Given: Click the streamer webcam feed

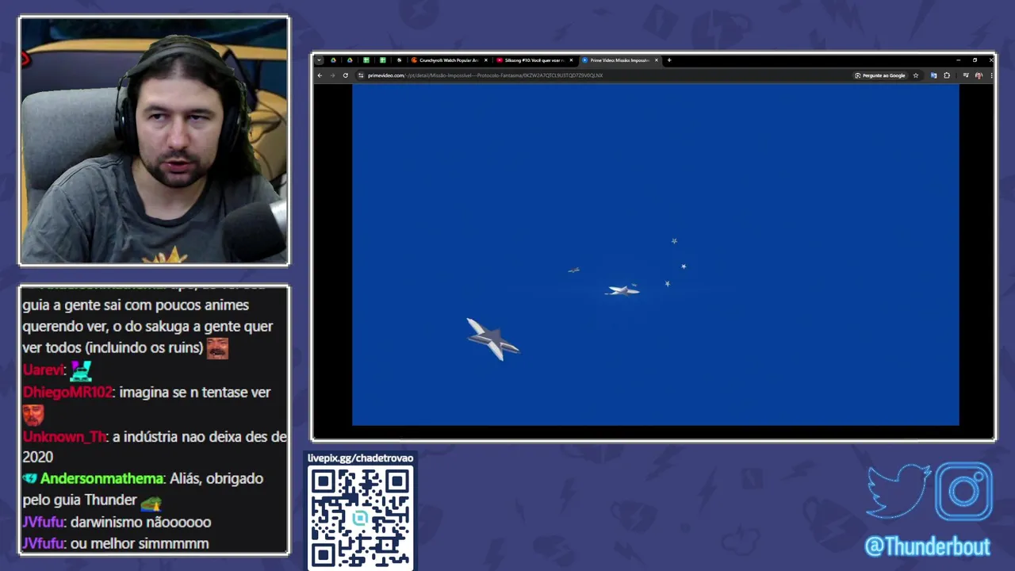Looking at the screenshot, I should [x=154, y=140].
